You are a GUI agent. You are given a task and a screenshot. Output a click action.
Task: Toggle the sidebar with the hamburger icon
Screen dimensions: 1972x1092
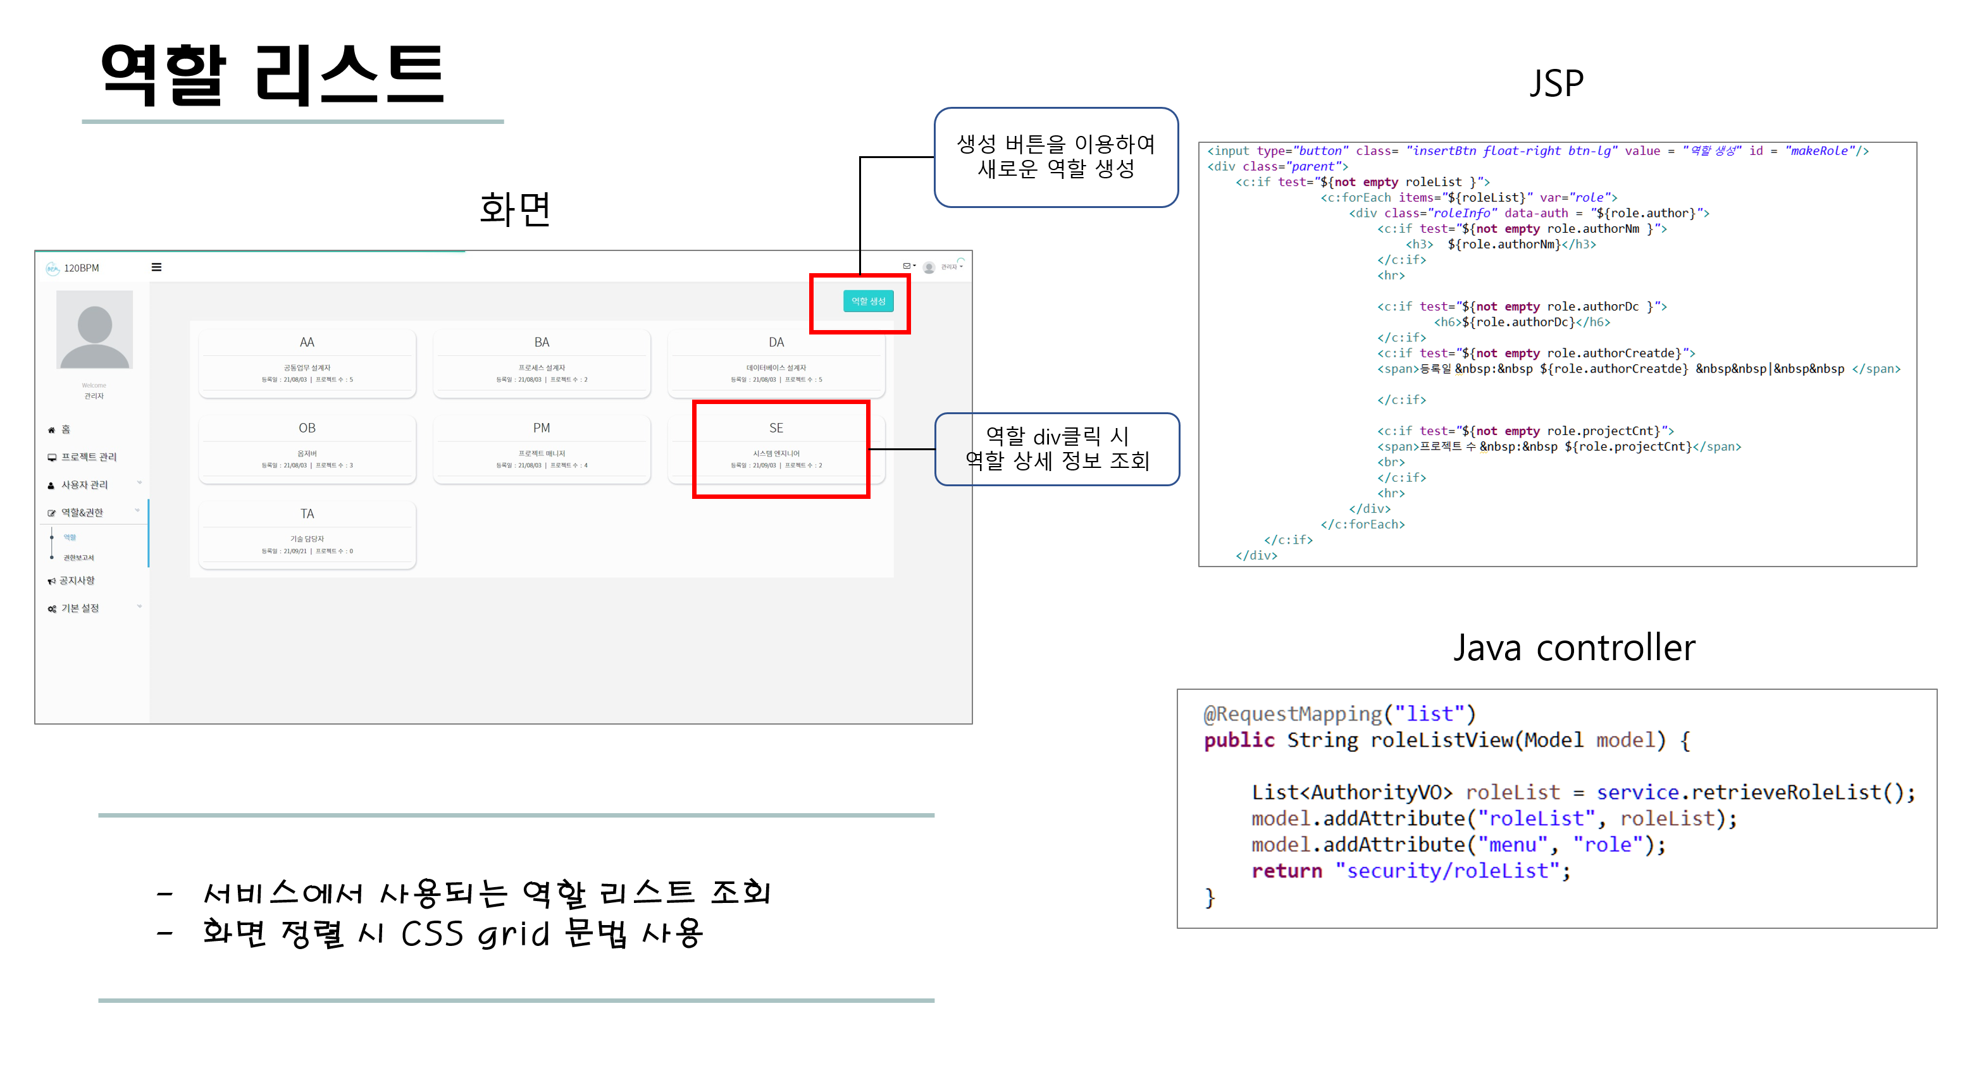[157, 267]
